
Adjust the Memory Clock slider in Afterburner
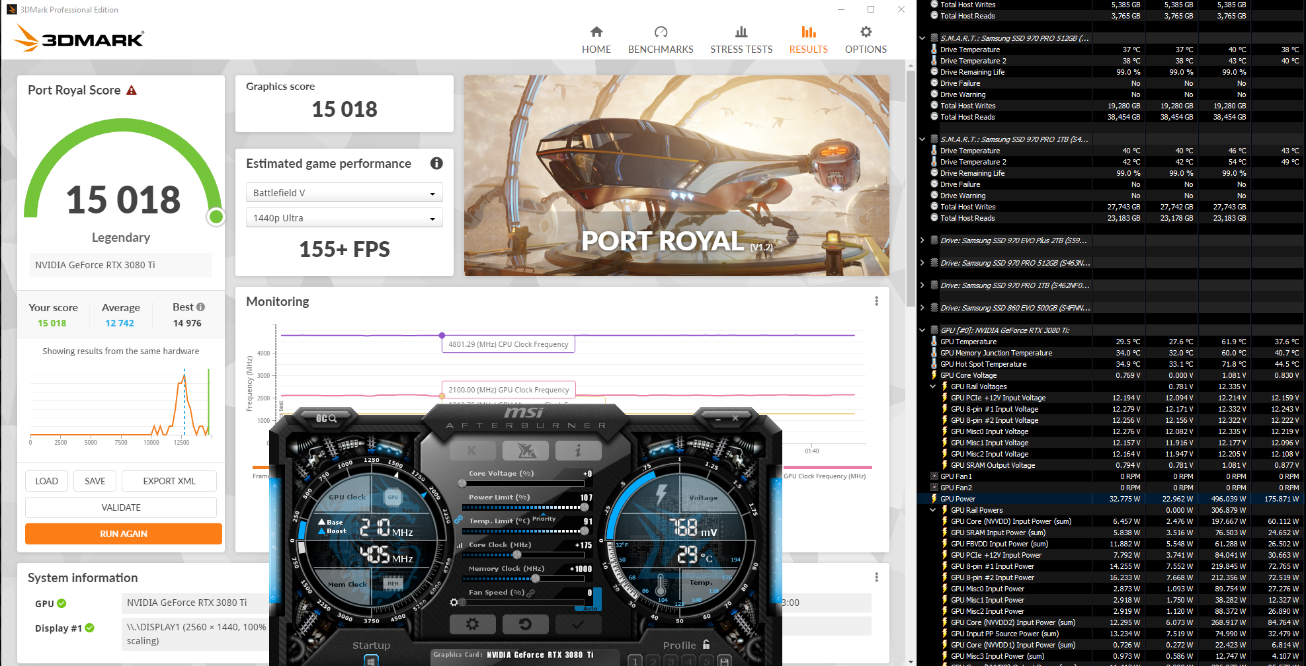click(x=523, y=579)
